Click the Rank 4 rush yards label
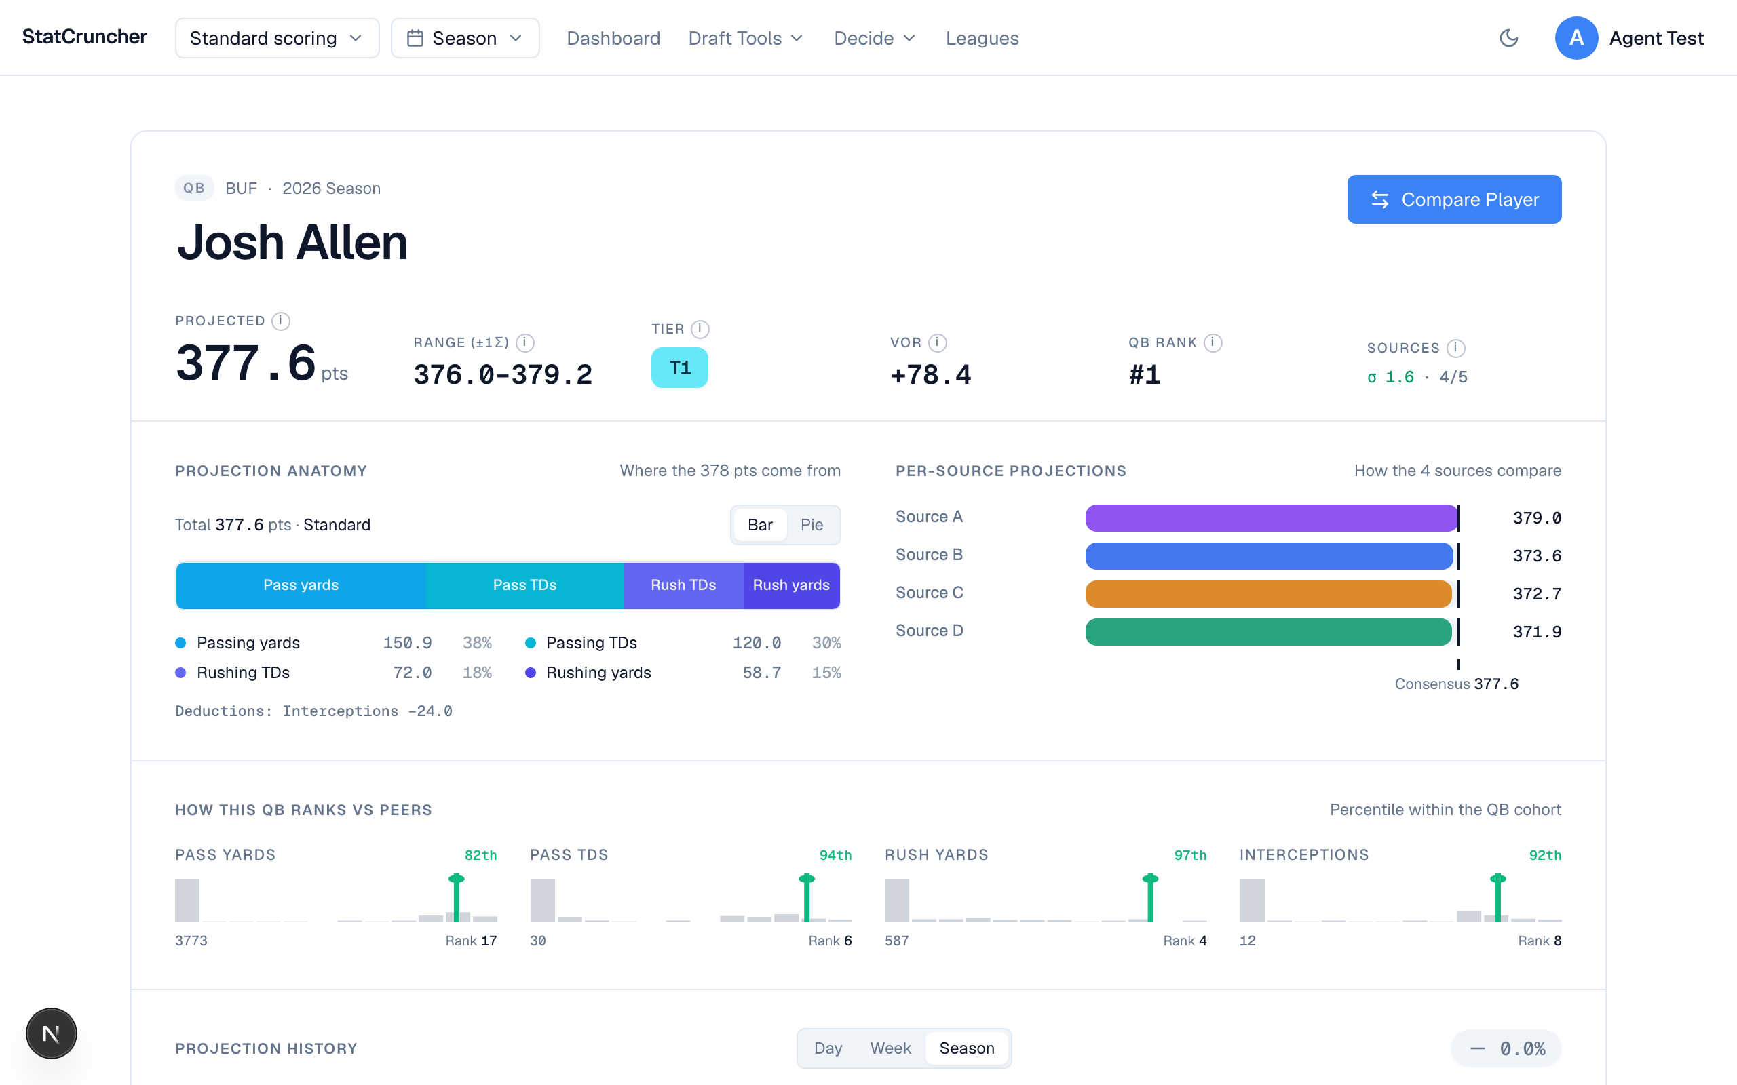Image resolution: width=1737 pixels, height=1085 pixels. click(x=1185, y=940)
